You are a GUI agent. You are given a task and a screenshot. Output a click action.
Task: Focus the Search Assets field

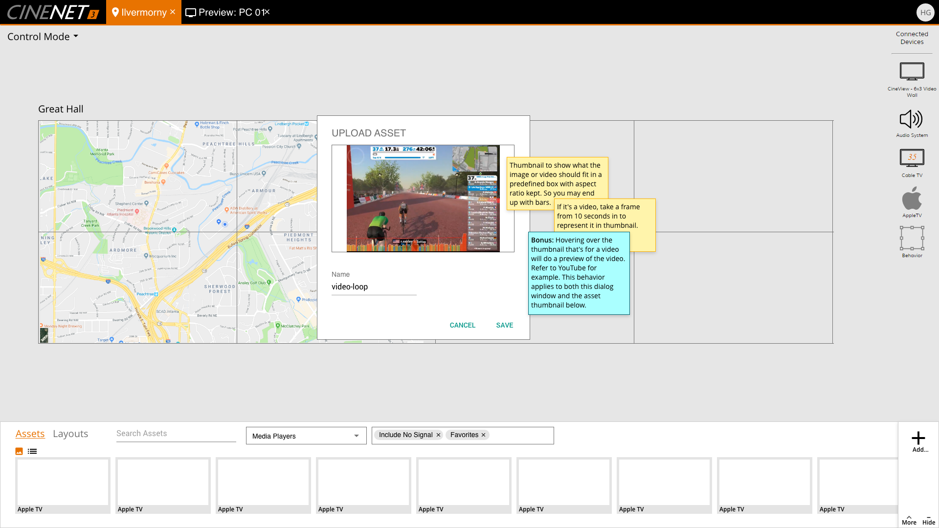[176, 434]
